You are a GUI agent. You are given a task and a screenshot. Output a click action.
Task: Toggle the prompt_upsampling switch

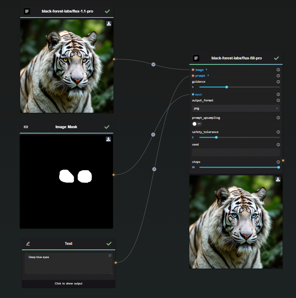(197, 124)
